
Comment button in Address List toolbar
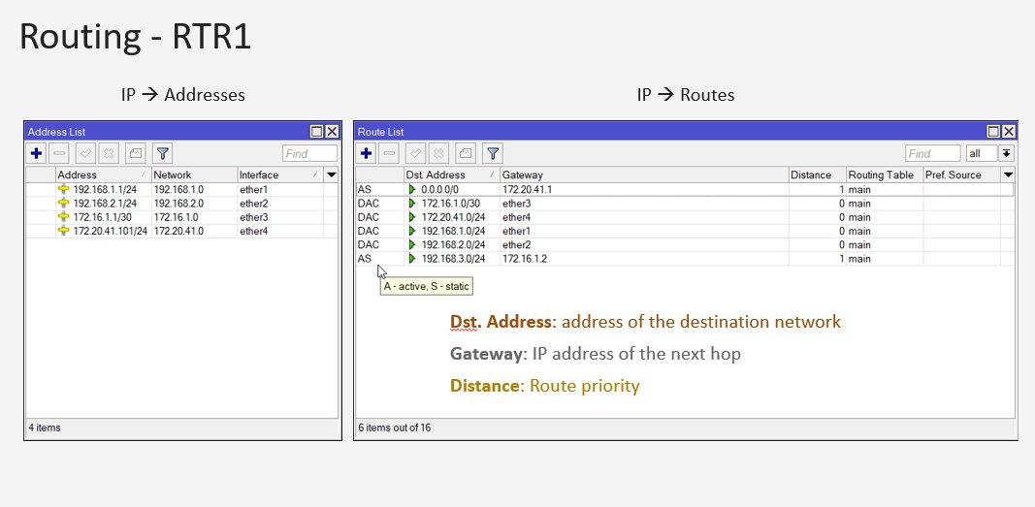135,153
